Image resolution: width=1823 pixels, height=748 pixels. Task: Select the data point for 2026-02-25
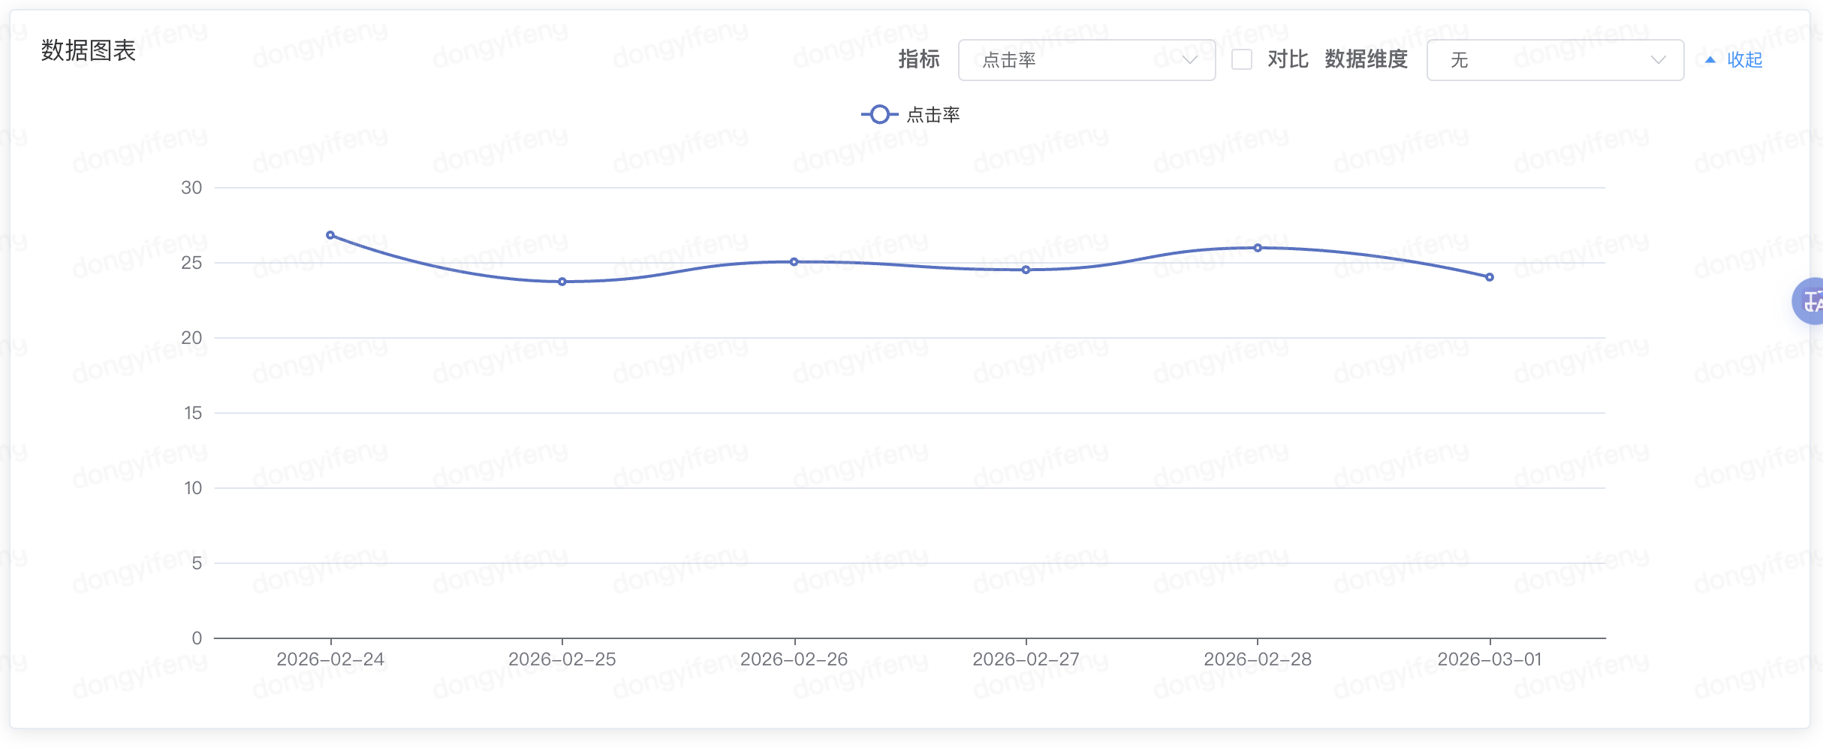pos(562,282)
